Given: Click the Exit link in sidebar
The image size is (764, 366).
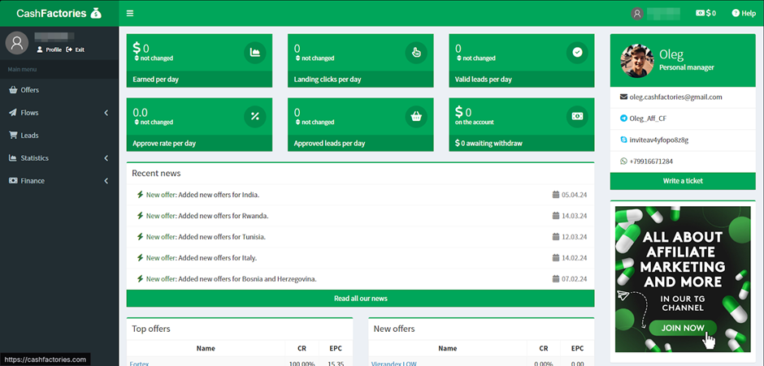Looking at the screenshot, I should pos(79,50).
